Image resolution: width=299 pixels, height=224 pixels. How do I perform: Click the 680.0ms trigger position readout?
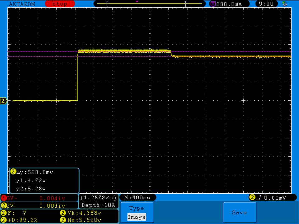pos(229,4)
